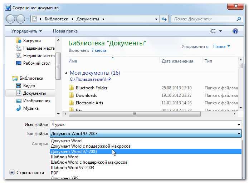Click the Forward navigation arrow button
Viewport: 249px width, 183px height.
tap(20, 19)
